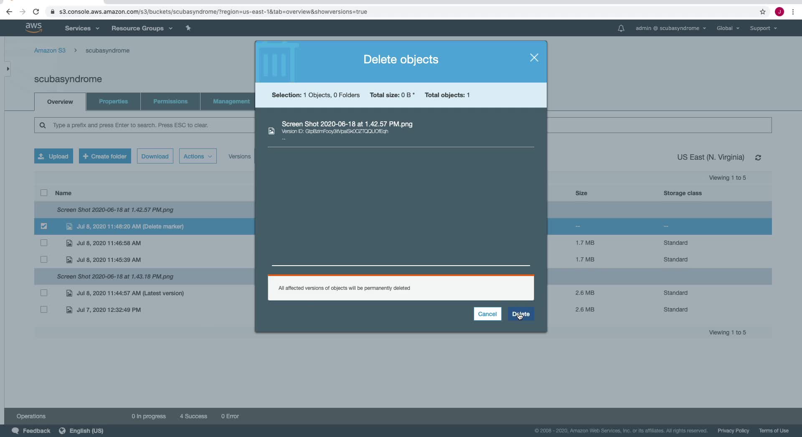
Task: Click the Operations status bar label
Action: (31, 416)
